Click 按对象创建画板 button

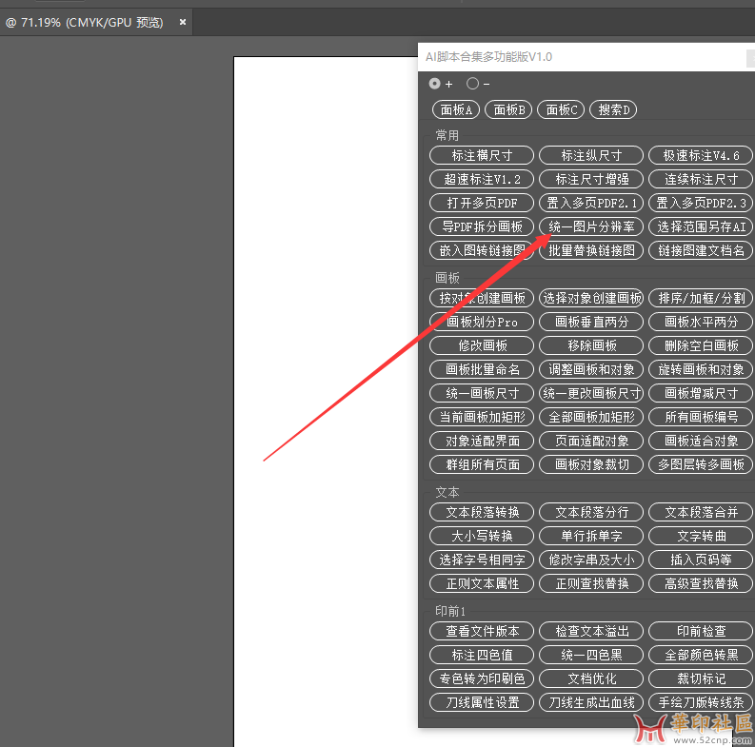482,298
